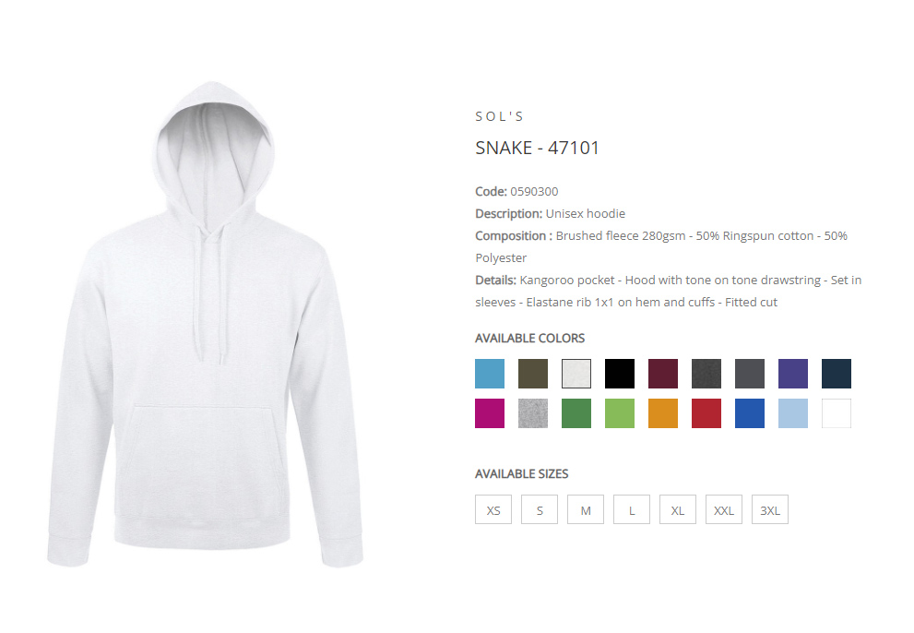This screenshot has width=914, height=633.
Task: Select the red color swatch
Action: pos(706,413)
